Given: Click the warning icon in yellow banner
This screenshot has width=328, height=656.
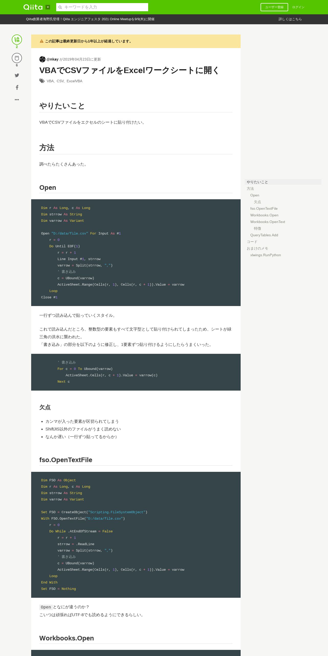Looking at the screenshot, I should [42, 41].
